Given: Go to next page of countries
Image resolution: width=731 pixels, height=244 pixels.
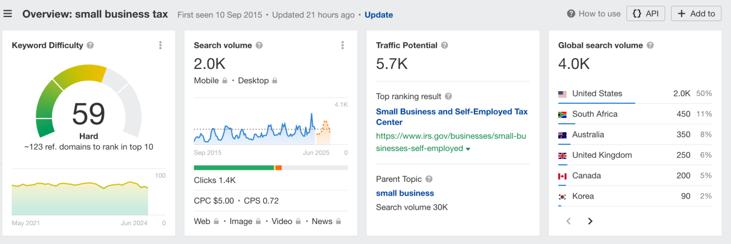Looking at the screenshot, I should coord(591,221).
